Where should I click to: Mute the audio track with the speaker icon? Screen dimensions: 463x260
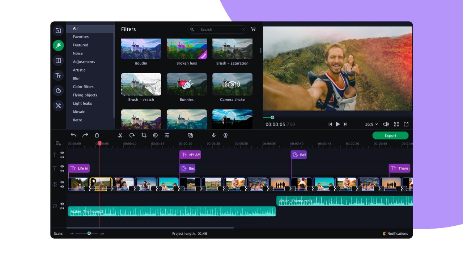tap(62, 203)
